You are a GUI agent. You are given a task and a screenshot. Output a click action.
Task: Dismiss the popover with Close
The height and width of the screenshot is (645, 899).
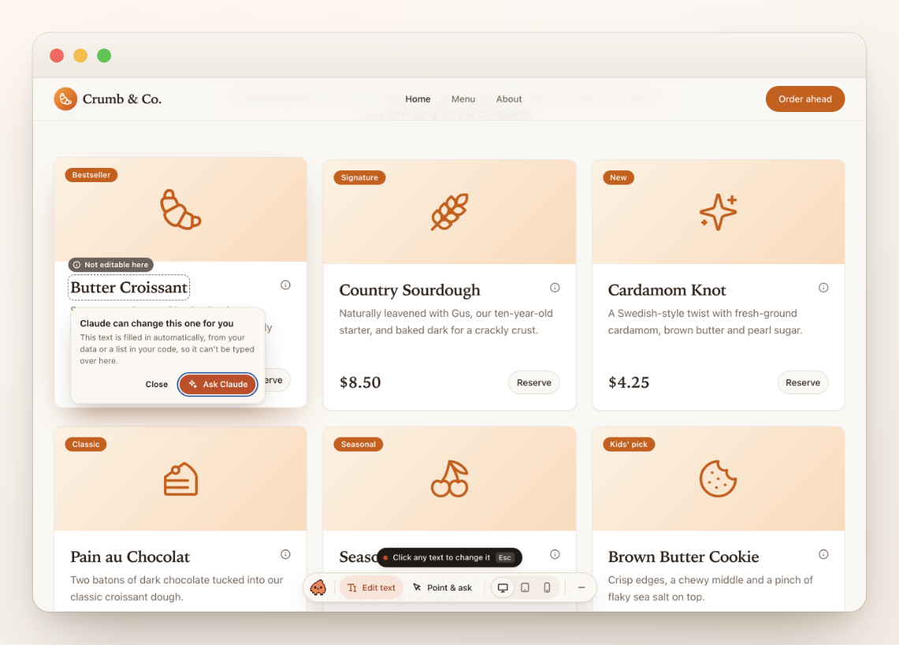pyautogui.click(x=156, y=384)
